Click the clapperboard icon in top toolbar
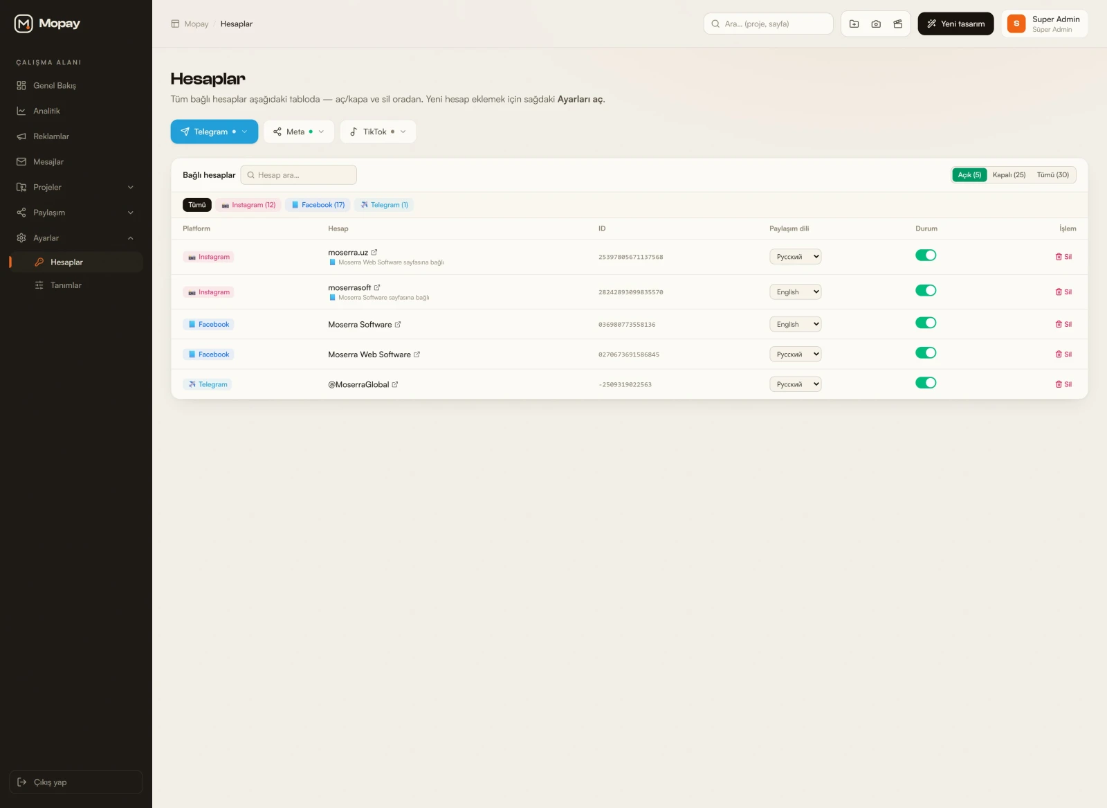The width and height of the screenshot is (1107, 808). [898, 24]
